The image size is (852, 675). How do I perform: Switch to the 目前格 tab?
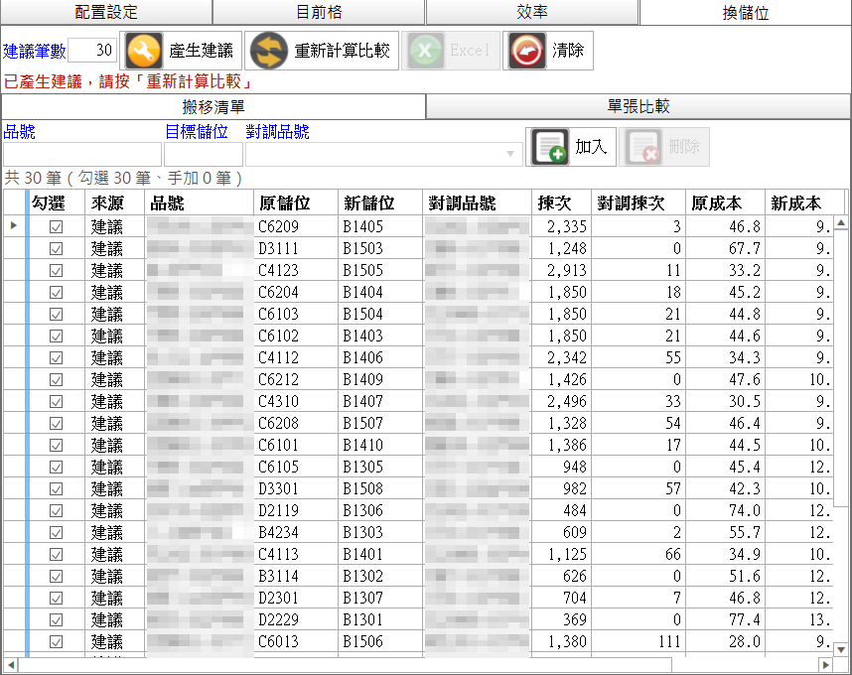(x=319, y=12)
